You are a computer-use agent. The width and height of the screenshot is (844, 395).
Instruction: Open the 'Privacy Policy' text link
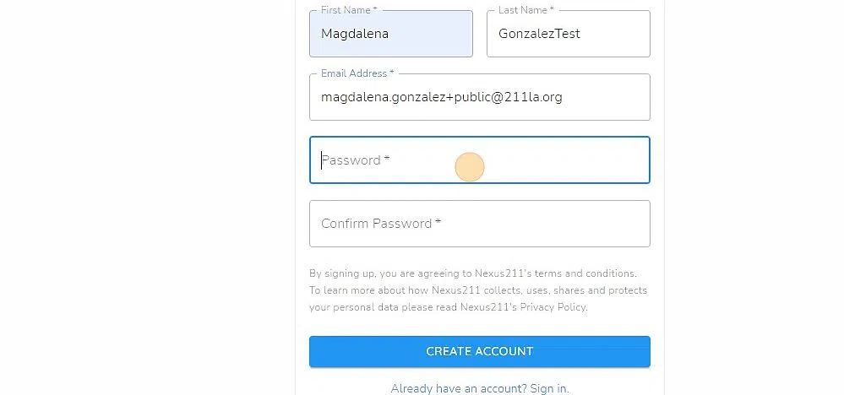pos(553,307)
